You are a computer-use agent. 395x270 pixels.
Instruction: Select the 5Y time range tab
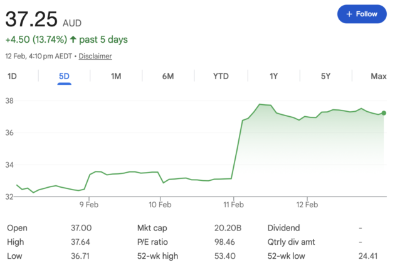click(x=325, y=76)
